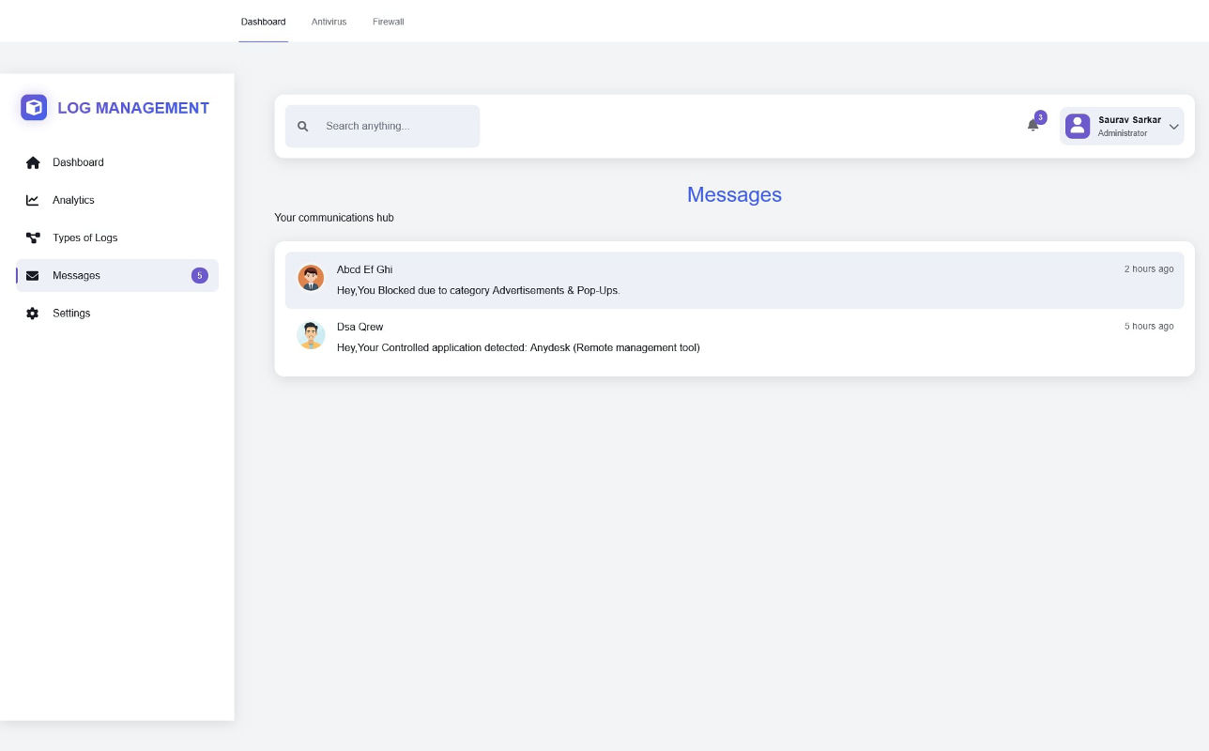Expand the Saurav Sarkar account chevron
This screenshot has height=751, width=1209.
click(x=1173, y=127)
